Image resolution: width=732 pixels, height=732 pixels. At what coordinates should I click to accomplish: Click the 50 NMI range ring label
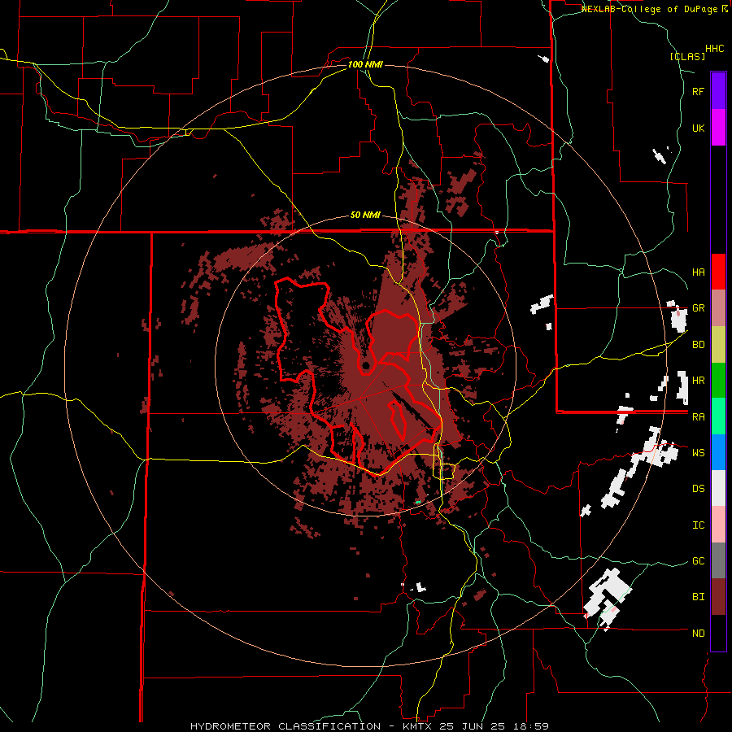coord(365,215)
